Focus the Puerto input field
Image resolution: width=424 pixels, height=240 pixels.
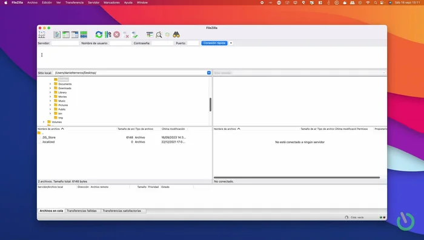pyautogui.click(x=193, y=43)
